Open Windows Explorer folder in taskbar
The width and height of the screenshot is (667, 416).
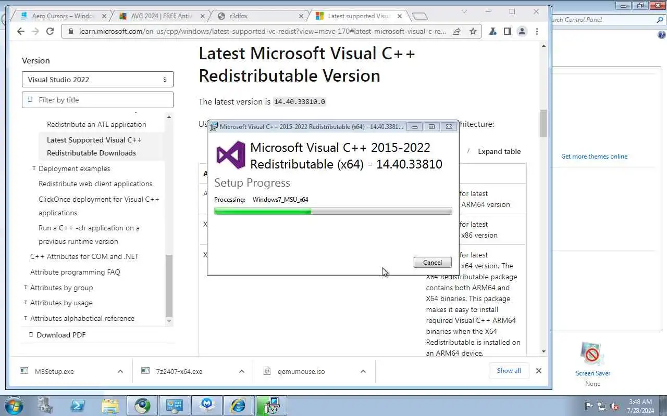tap(110, 406)
